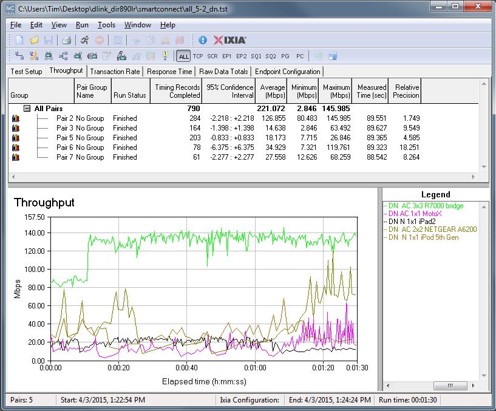496x411 pixels.
Task: Click the Average (Mbps) column header
Action: 271,91
